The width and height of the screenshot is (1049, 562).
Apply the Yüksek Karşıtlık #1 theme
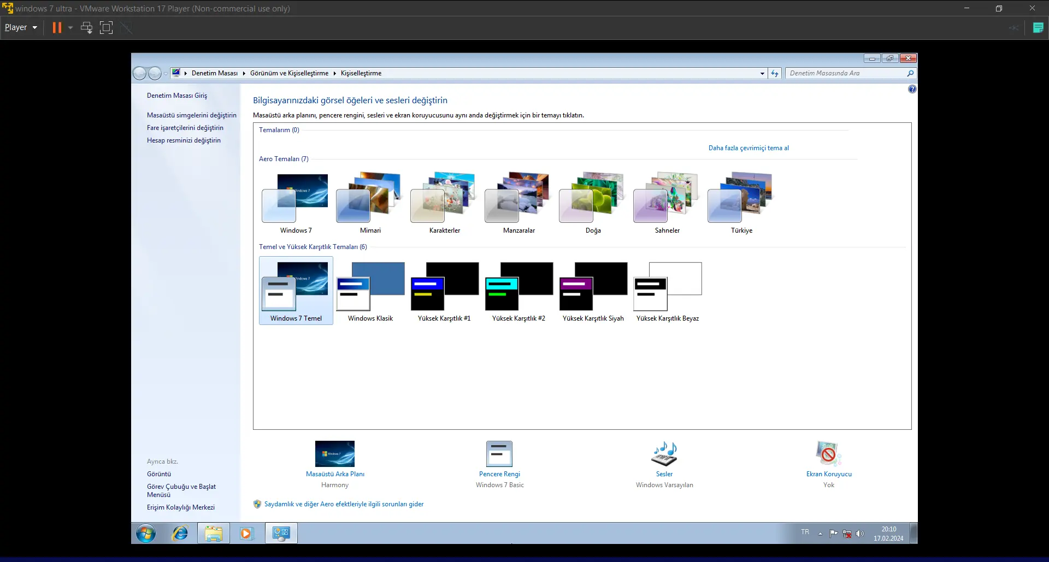coord(445,291)
